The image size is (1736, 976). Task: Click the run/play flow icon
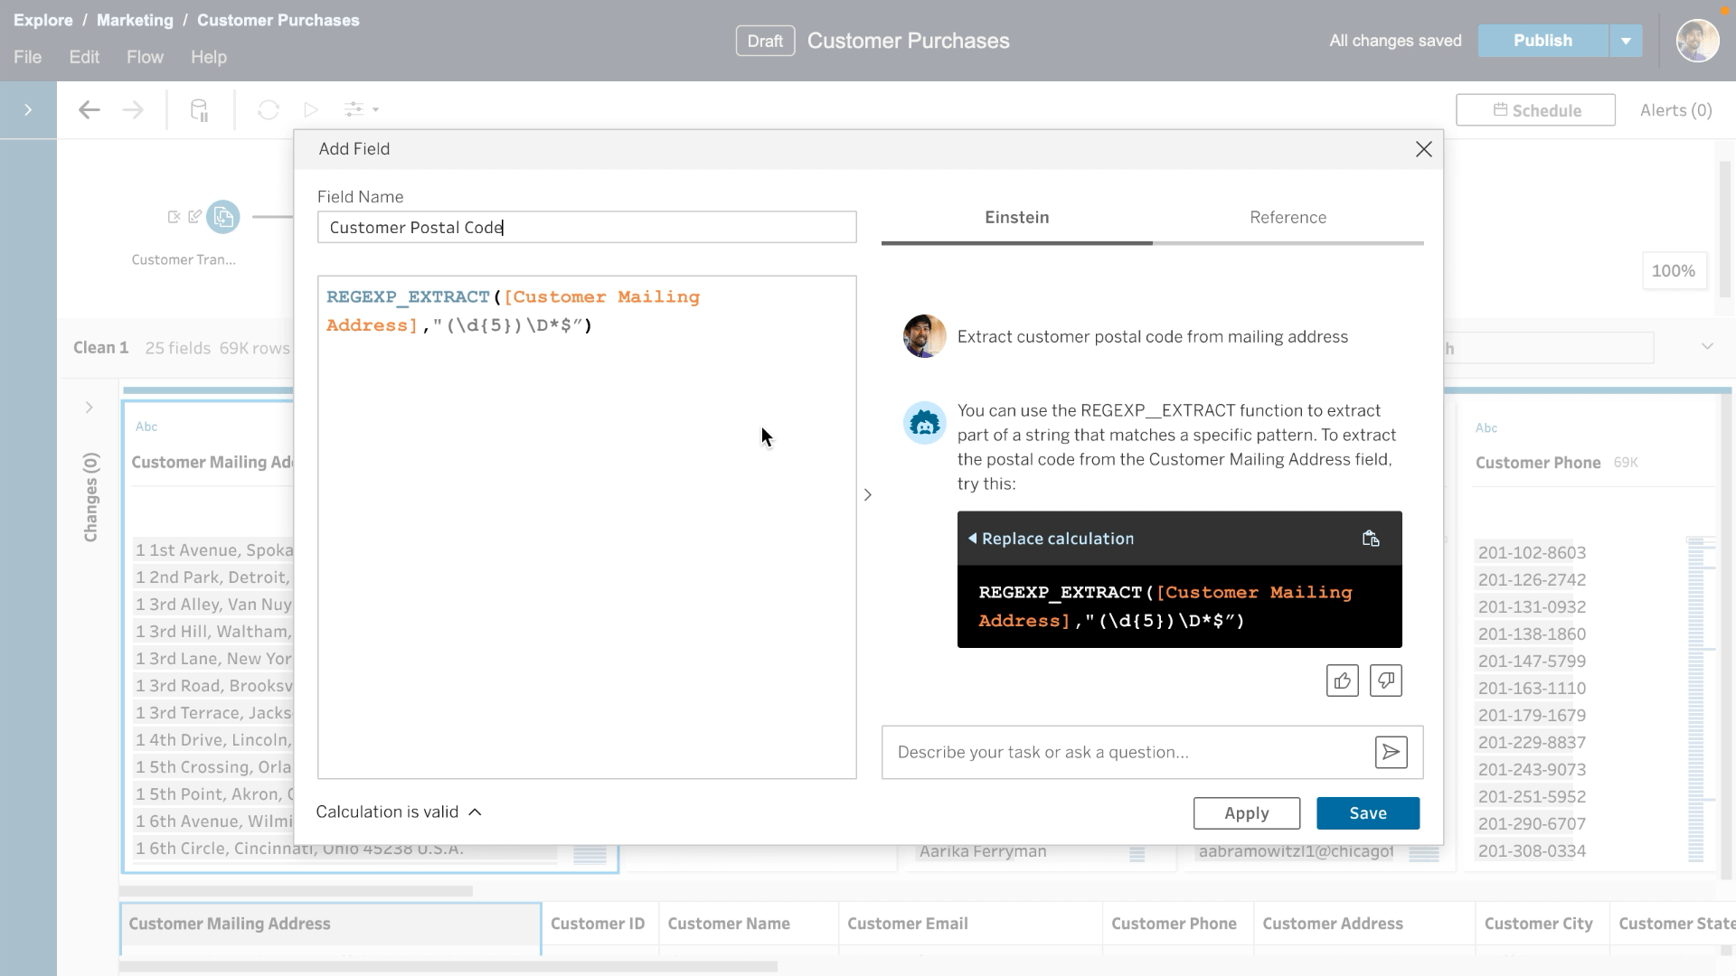point(311,109)
